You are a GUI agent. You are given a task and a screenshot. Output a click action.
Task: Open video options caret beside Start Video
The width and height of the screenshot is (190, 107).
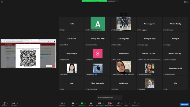tap(17, 103)
